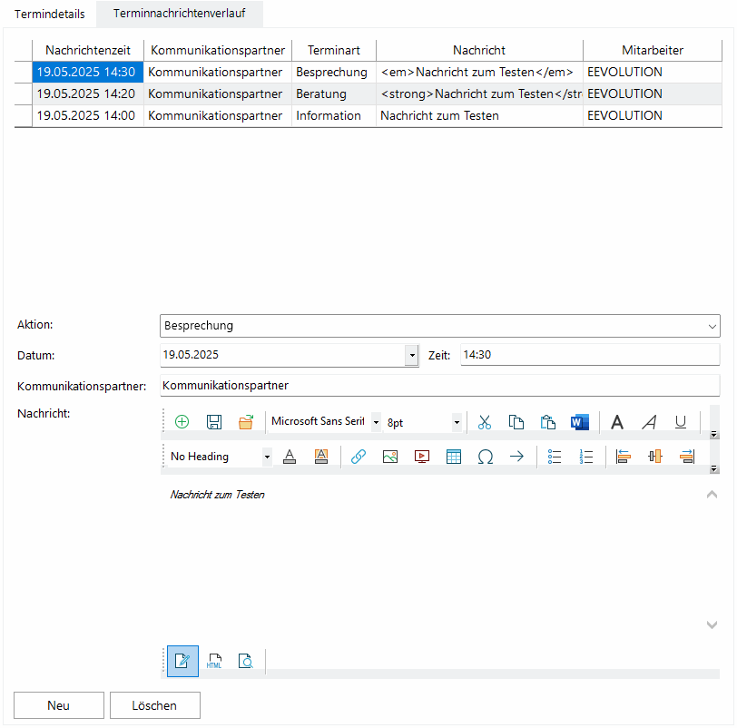
Task: Paste from Word icon
Action: [580, 421]
